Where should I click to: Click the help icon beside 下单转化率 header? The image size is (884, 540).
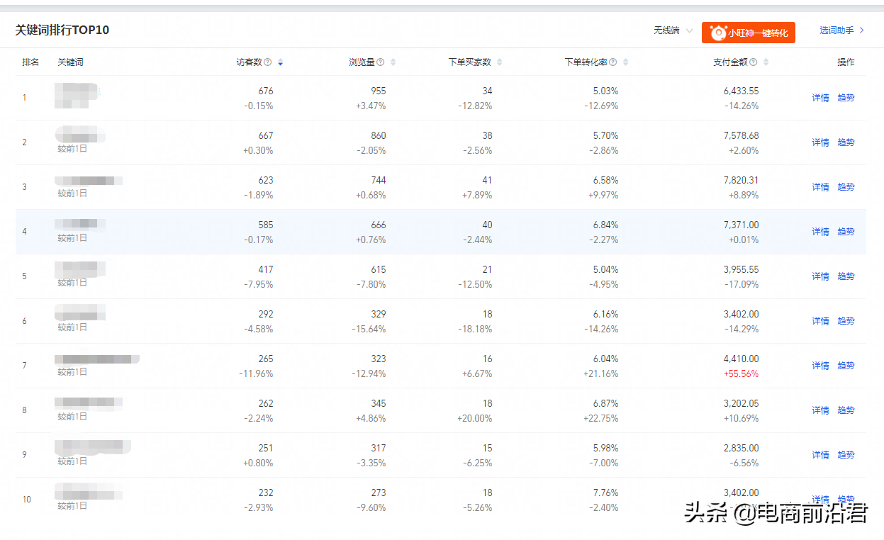[612, 62]
